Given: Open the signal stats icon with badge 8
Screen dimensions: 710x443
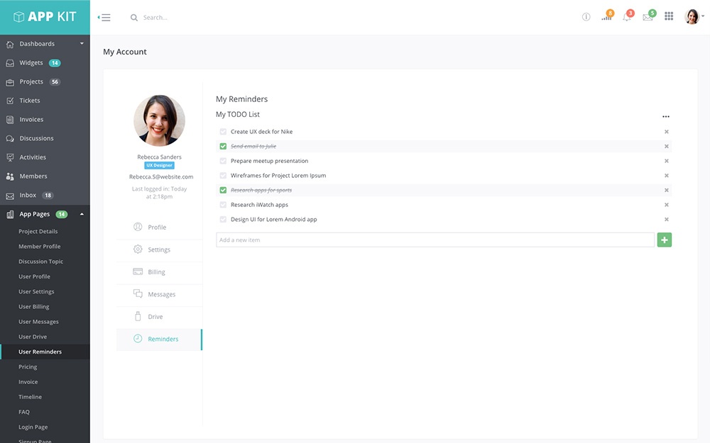Looking at the screenshot, I should [606, 17].
